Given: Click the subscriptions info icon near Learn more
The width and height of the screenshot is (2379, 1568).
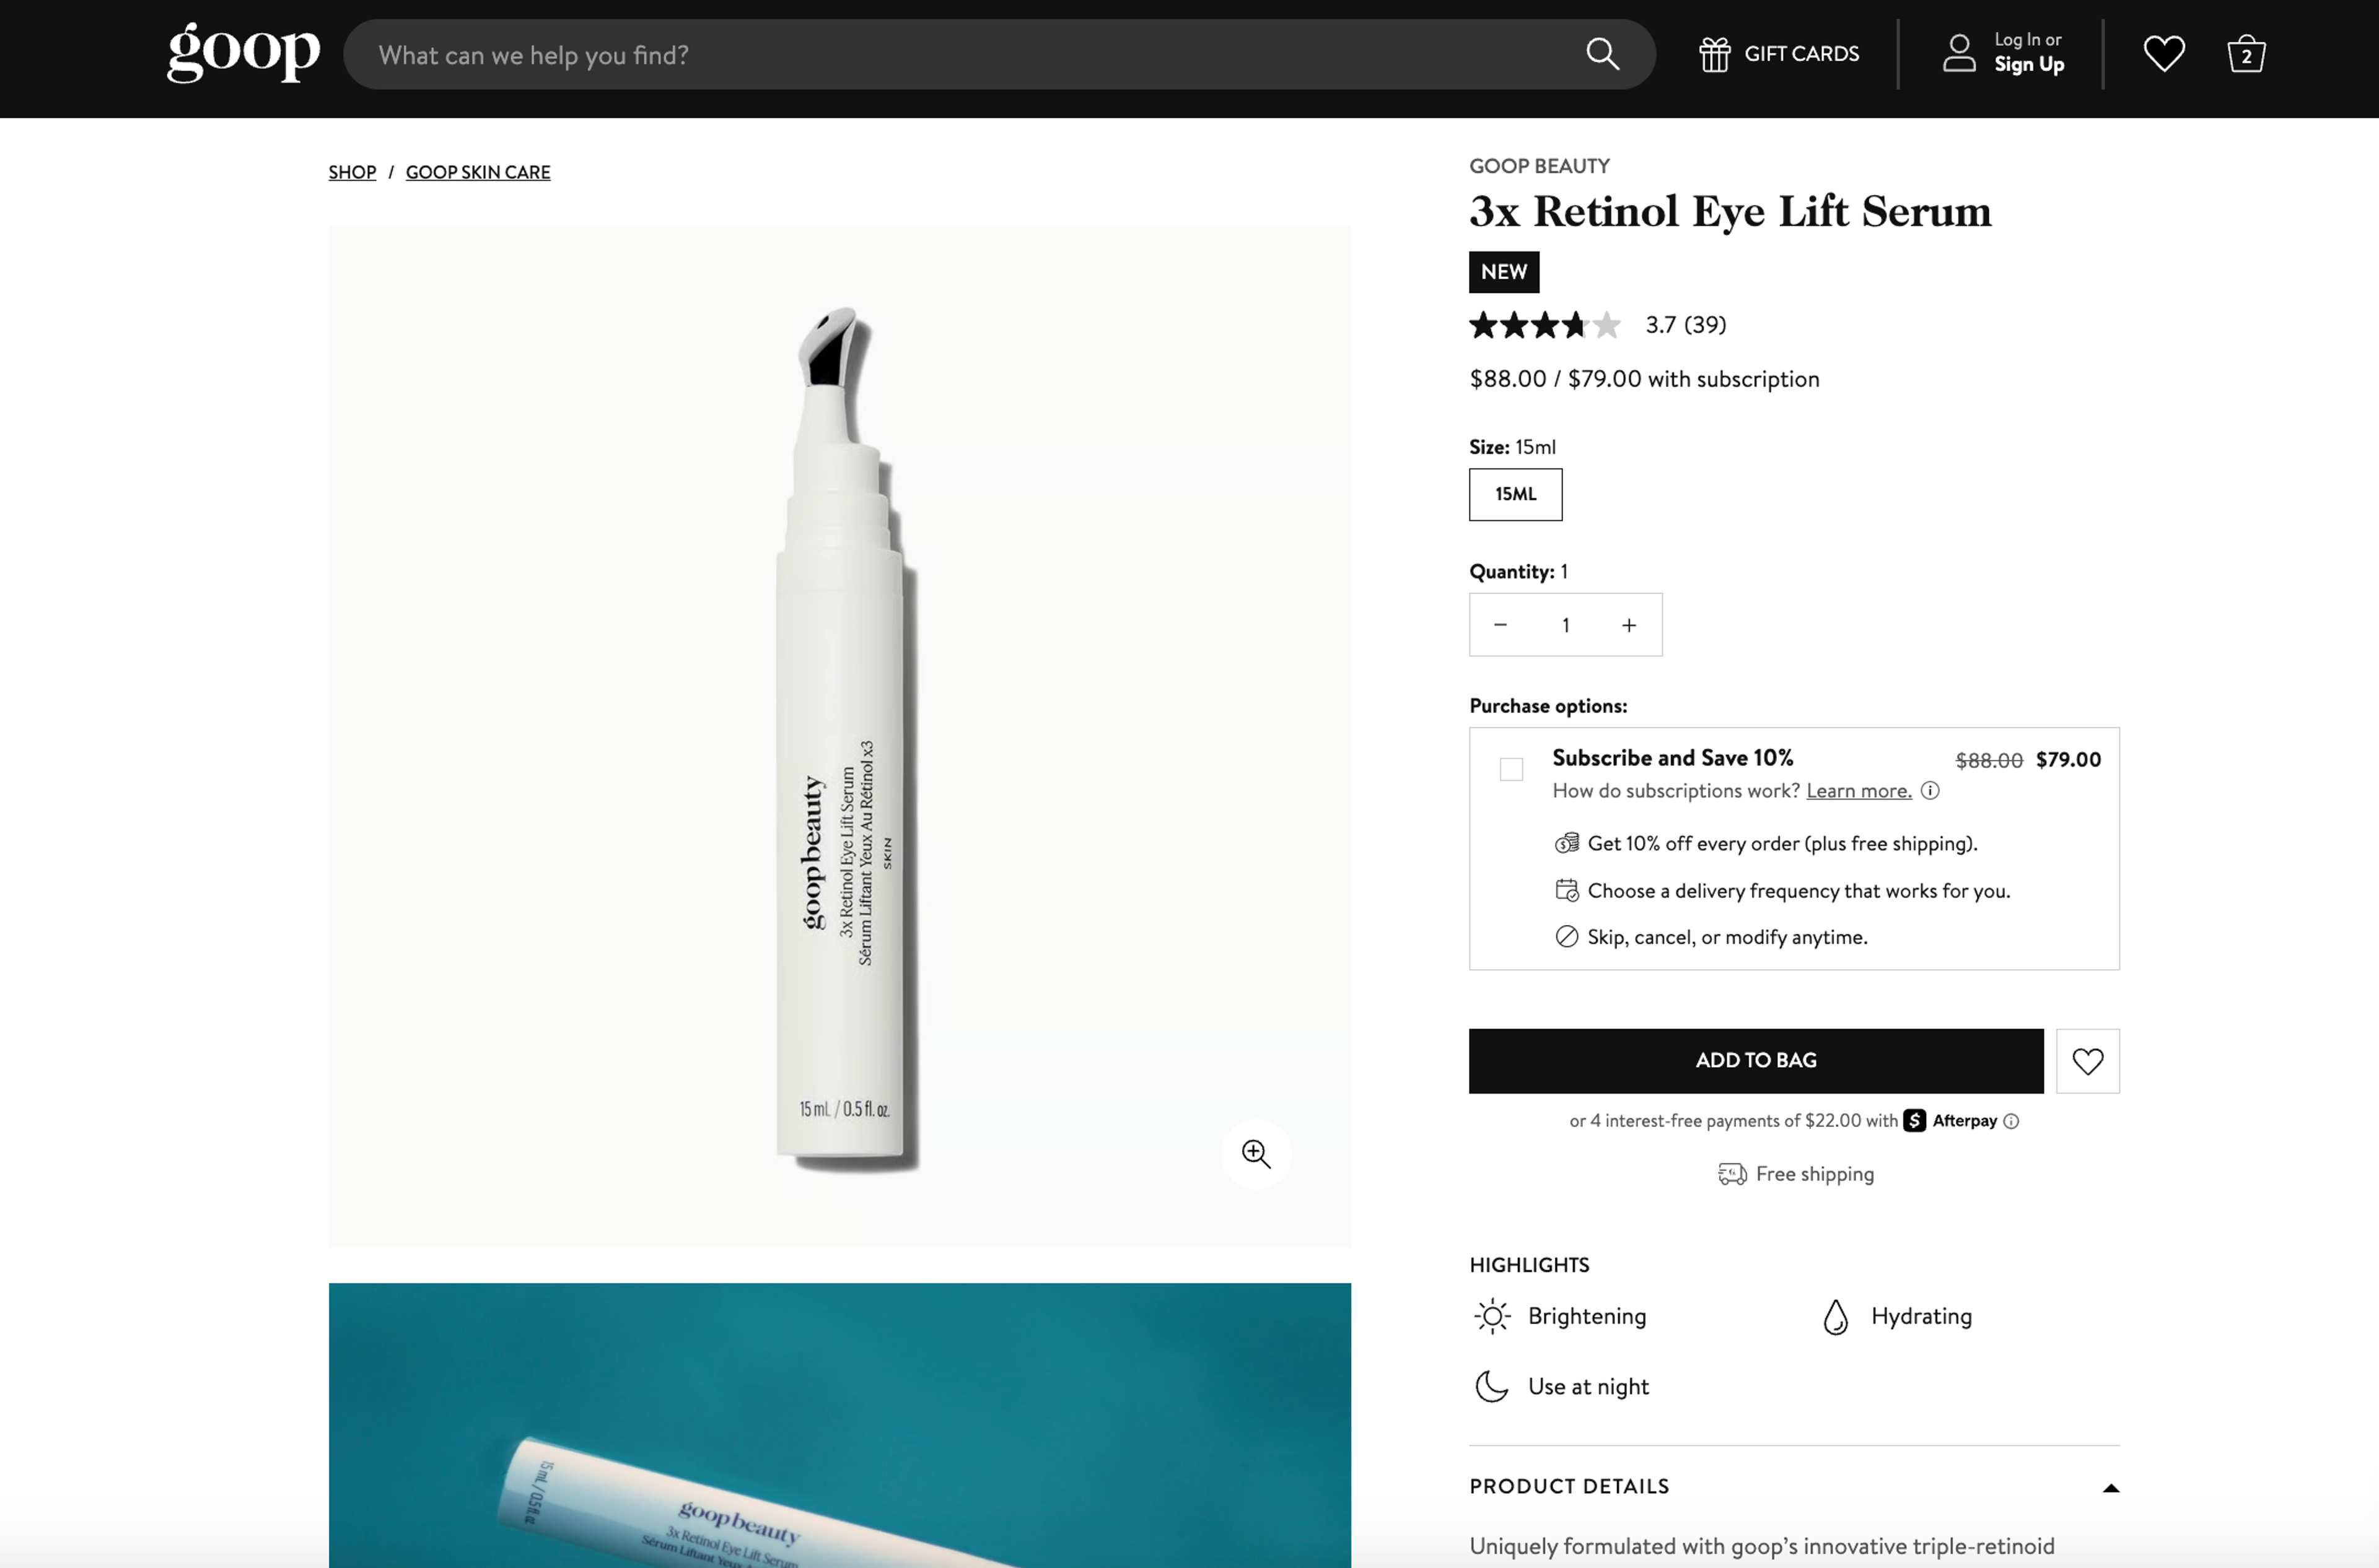Looking at the screenshot, I should [1930, 790].
